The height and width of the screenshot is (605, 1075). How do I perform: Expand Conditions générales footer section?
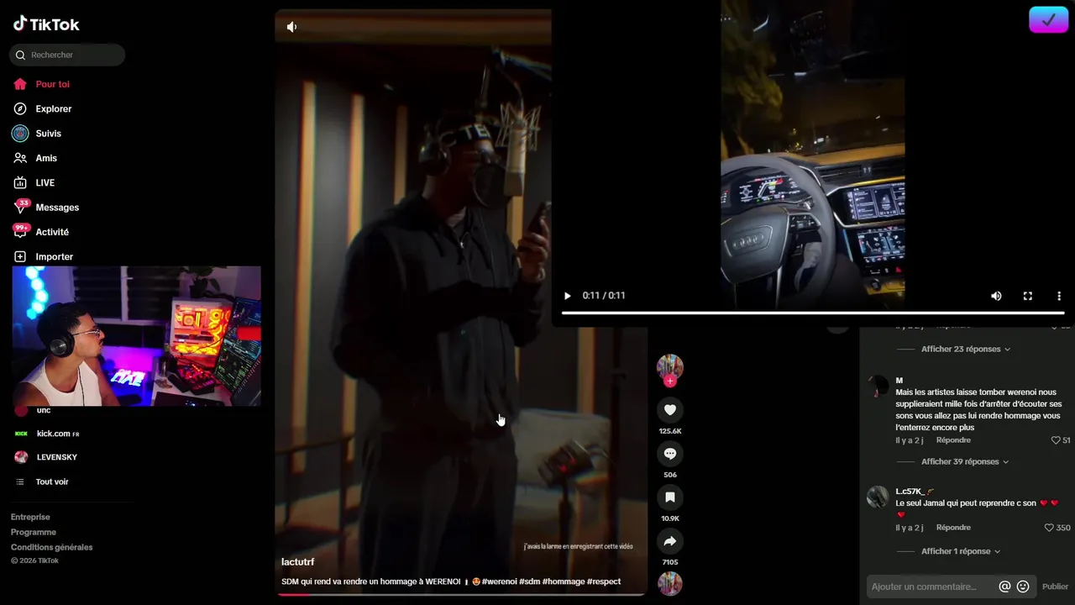pyautogui.click(x=52, y=547)
